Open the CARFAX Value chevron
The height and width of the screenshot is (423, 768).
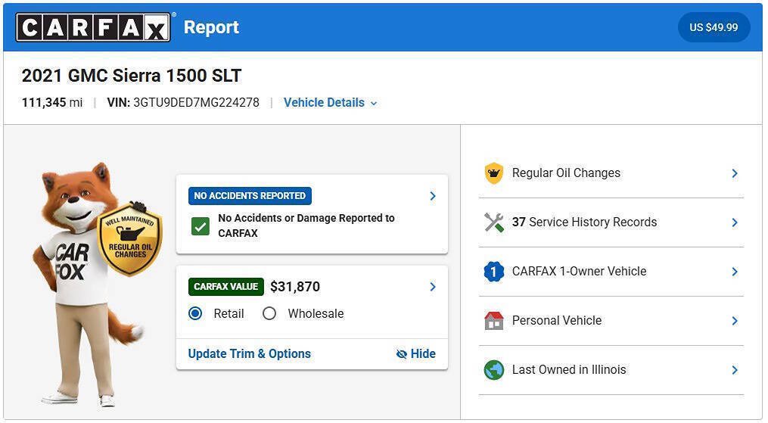click(433, 286)
